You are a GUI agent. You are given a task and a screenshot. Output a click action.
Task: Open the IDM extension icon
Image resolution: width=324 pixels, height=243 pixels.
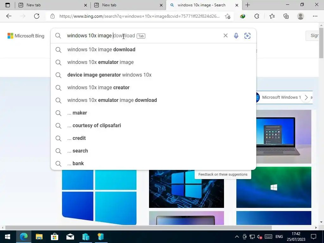pyautogui.click(x=243, y=16)
